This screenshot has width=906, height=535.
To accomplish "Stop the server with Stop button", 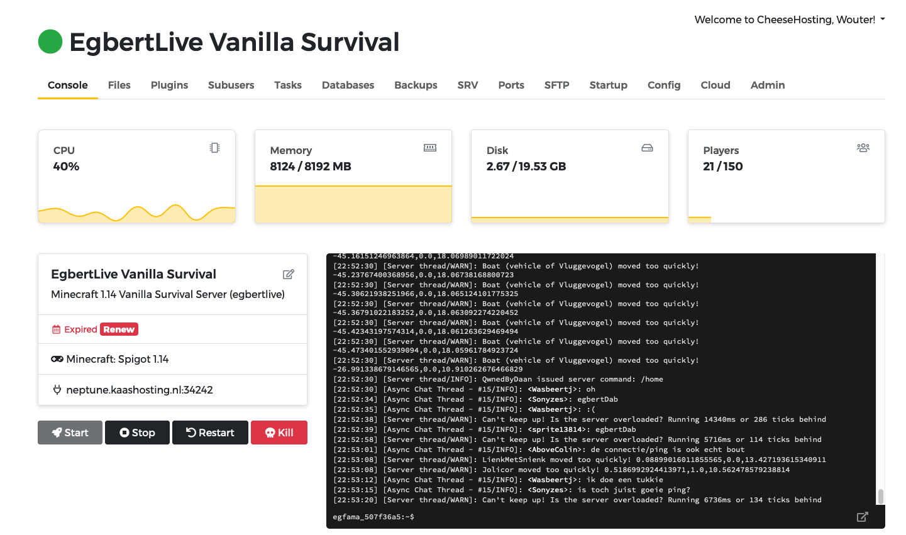I will pyautogui.click(x=137, y=433).
